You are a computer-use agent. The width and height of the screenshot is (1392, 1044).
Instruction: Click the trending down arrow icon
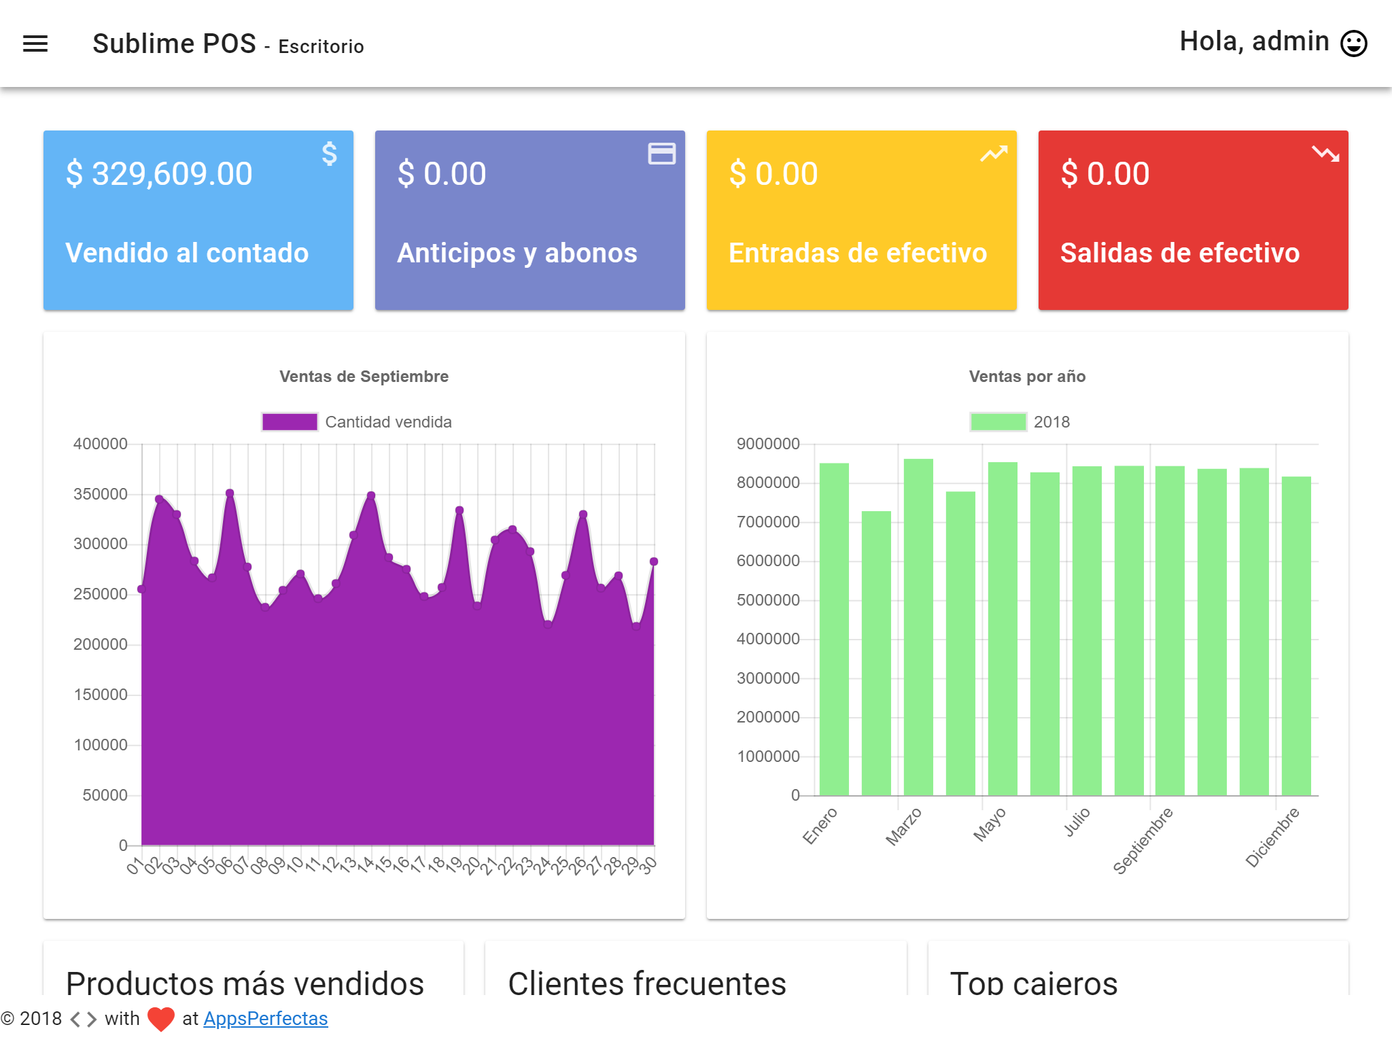1325,154
